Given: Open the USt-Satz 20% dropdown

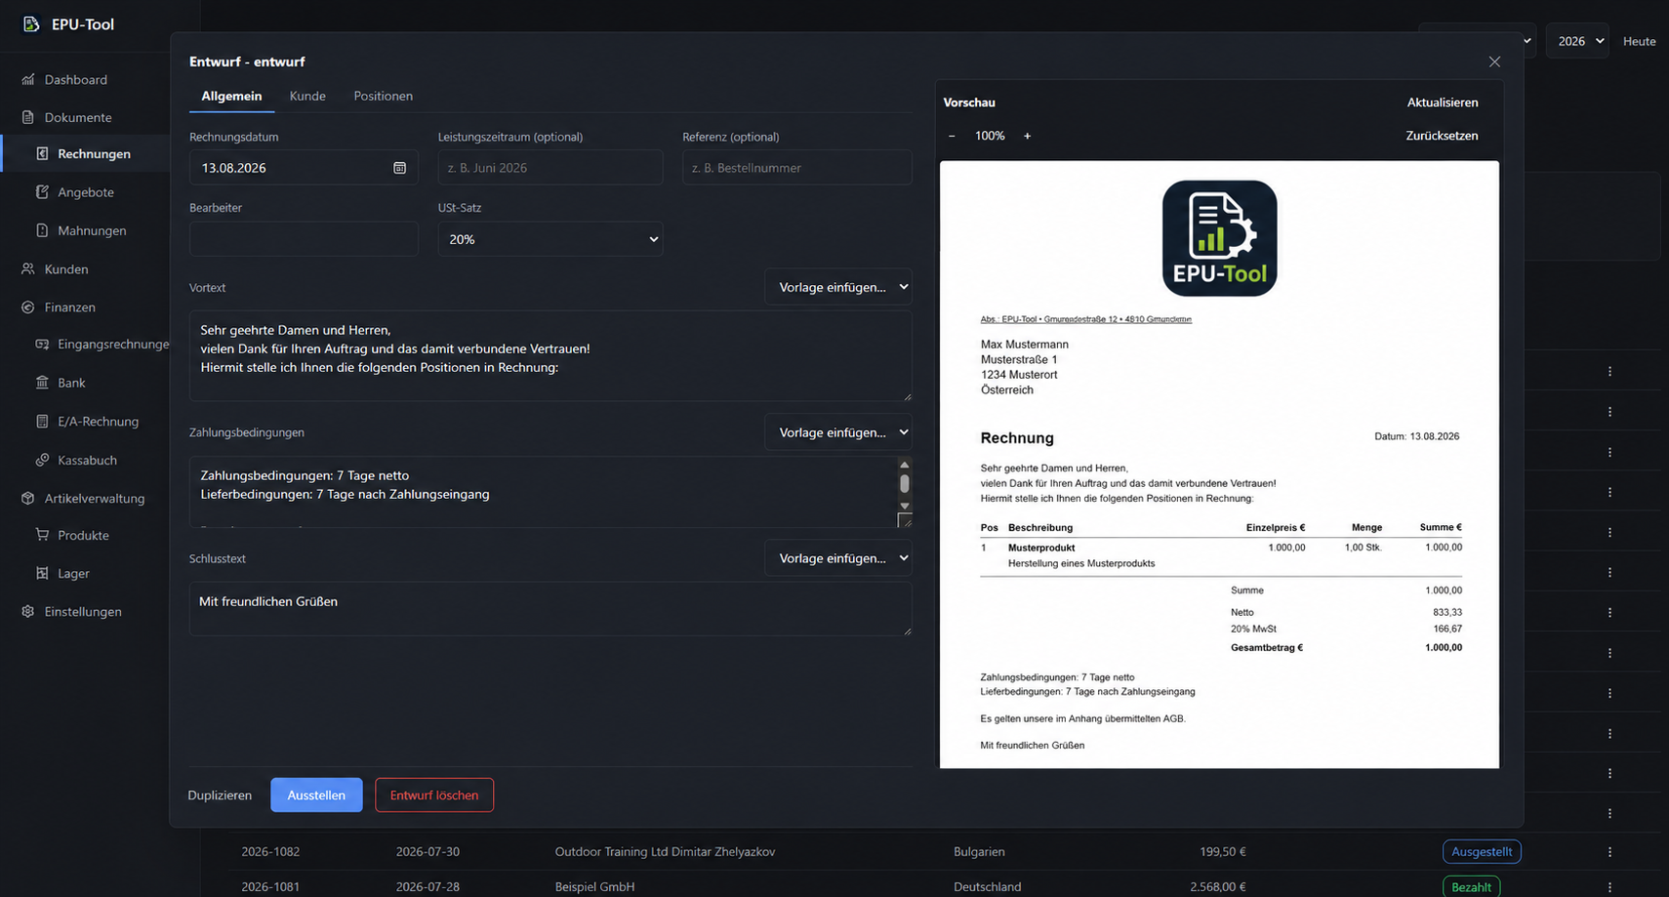Looking at the screenshot, I should 550,239.
